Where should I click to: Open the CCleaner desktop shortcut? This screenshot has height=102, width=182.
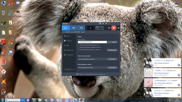tap(3, 53)
